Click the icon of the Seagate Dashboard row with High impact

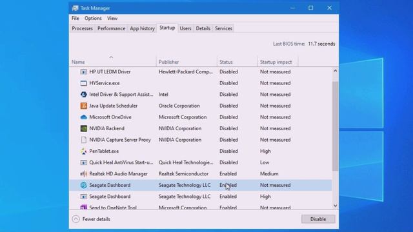[83, 197]
